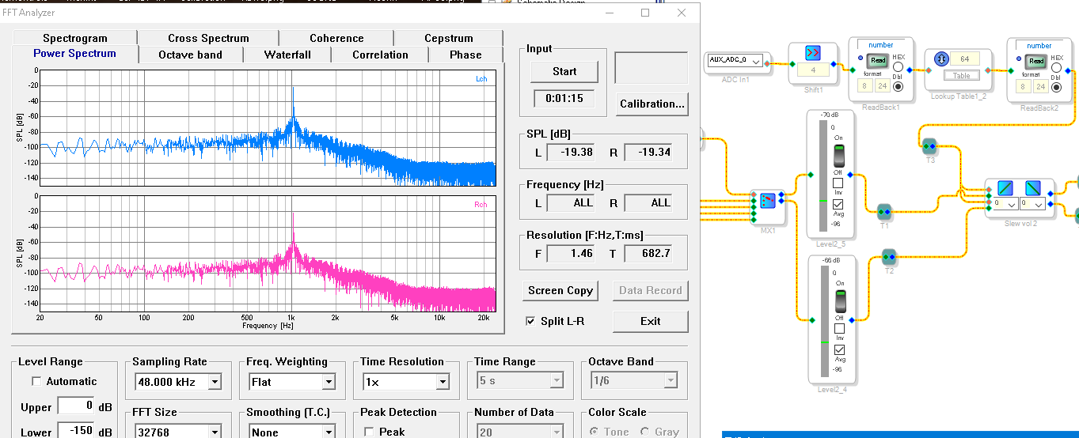Screen dimensions: 1079x438
Task: Click the Calibration... button
Action: [652, 104]
